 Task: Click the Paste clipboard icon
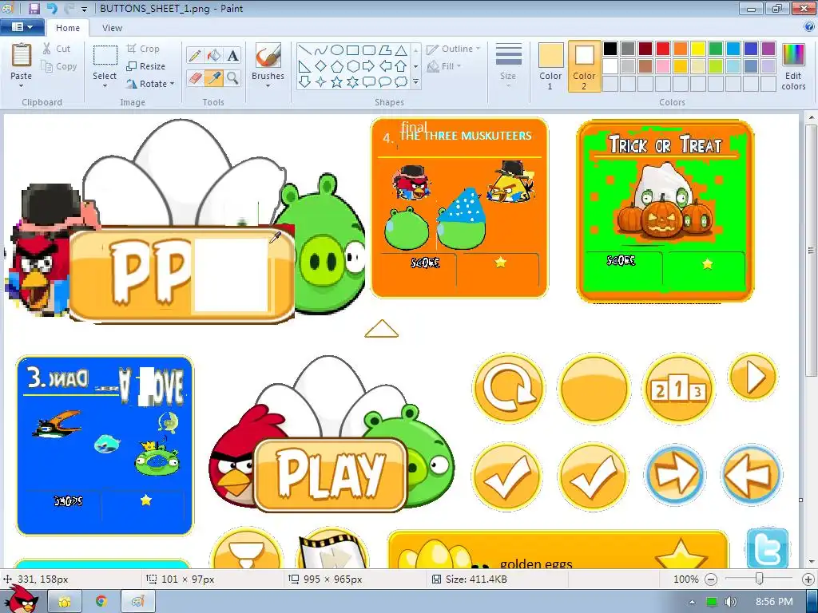[22, 55]
